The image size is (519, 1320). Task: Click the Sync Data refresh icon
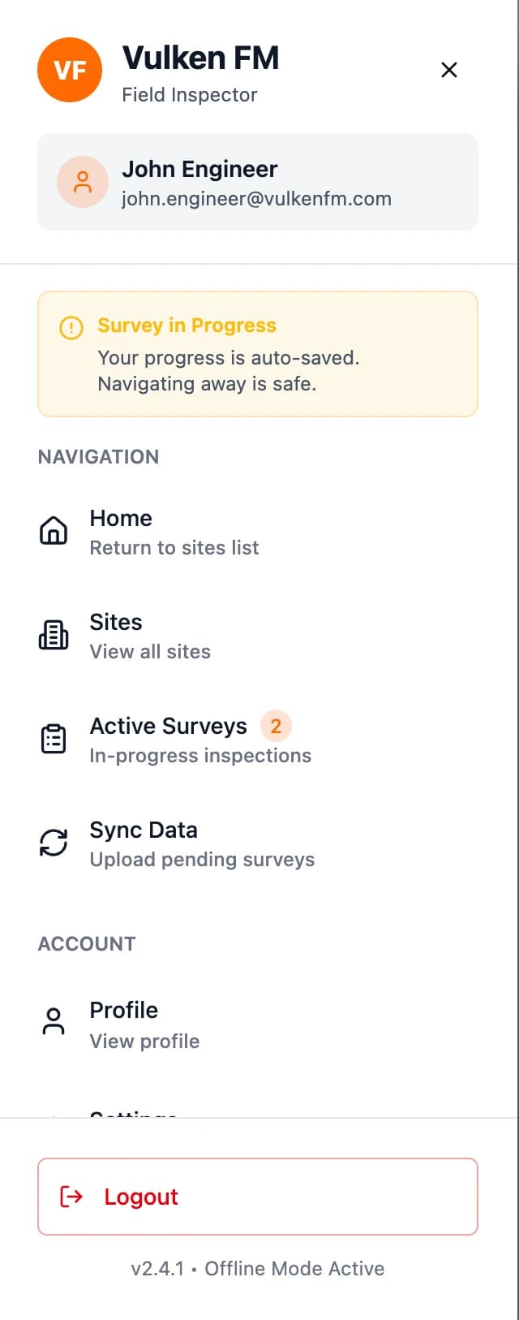click(54, 843)
